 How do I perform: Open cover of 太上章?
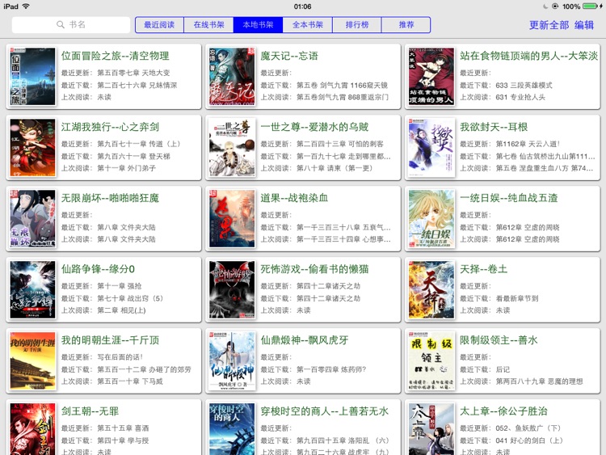(431, 429)
